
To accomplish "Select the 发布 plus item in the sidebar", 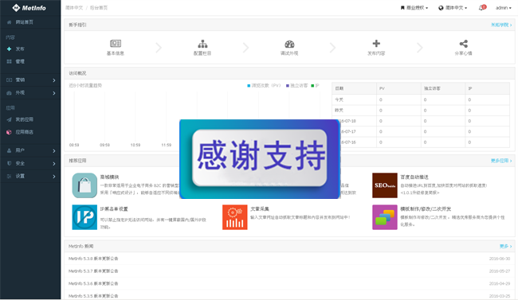I will point(15,49).
